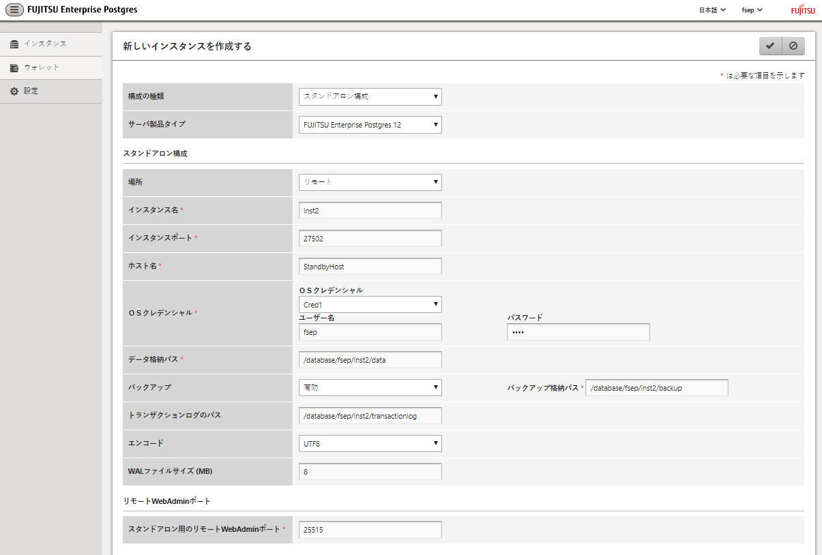The image size is (822, 555).
Task: Click the スタンドアロン用のリモートWebAdminポート label
Action: pyautogui.click(x=204, y=529)
